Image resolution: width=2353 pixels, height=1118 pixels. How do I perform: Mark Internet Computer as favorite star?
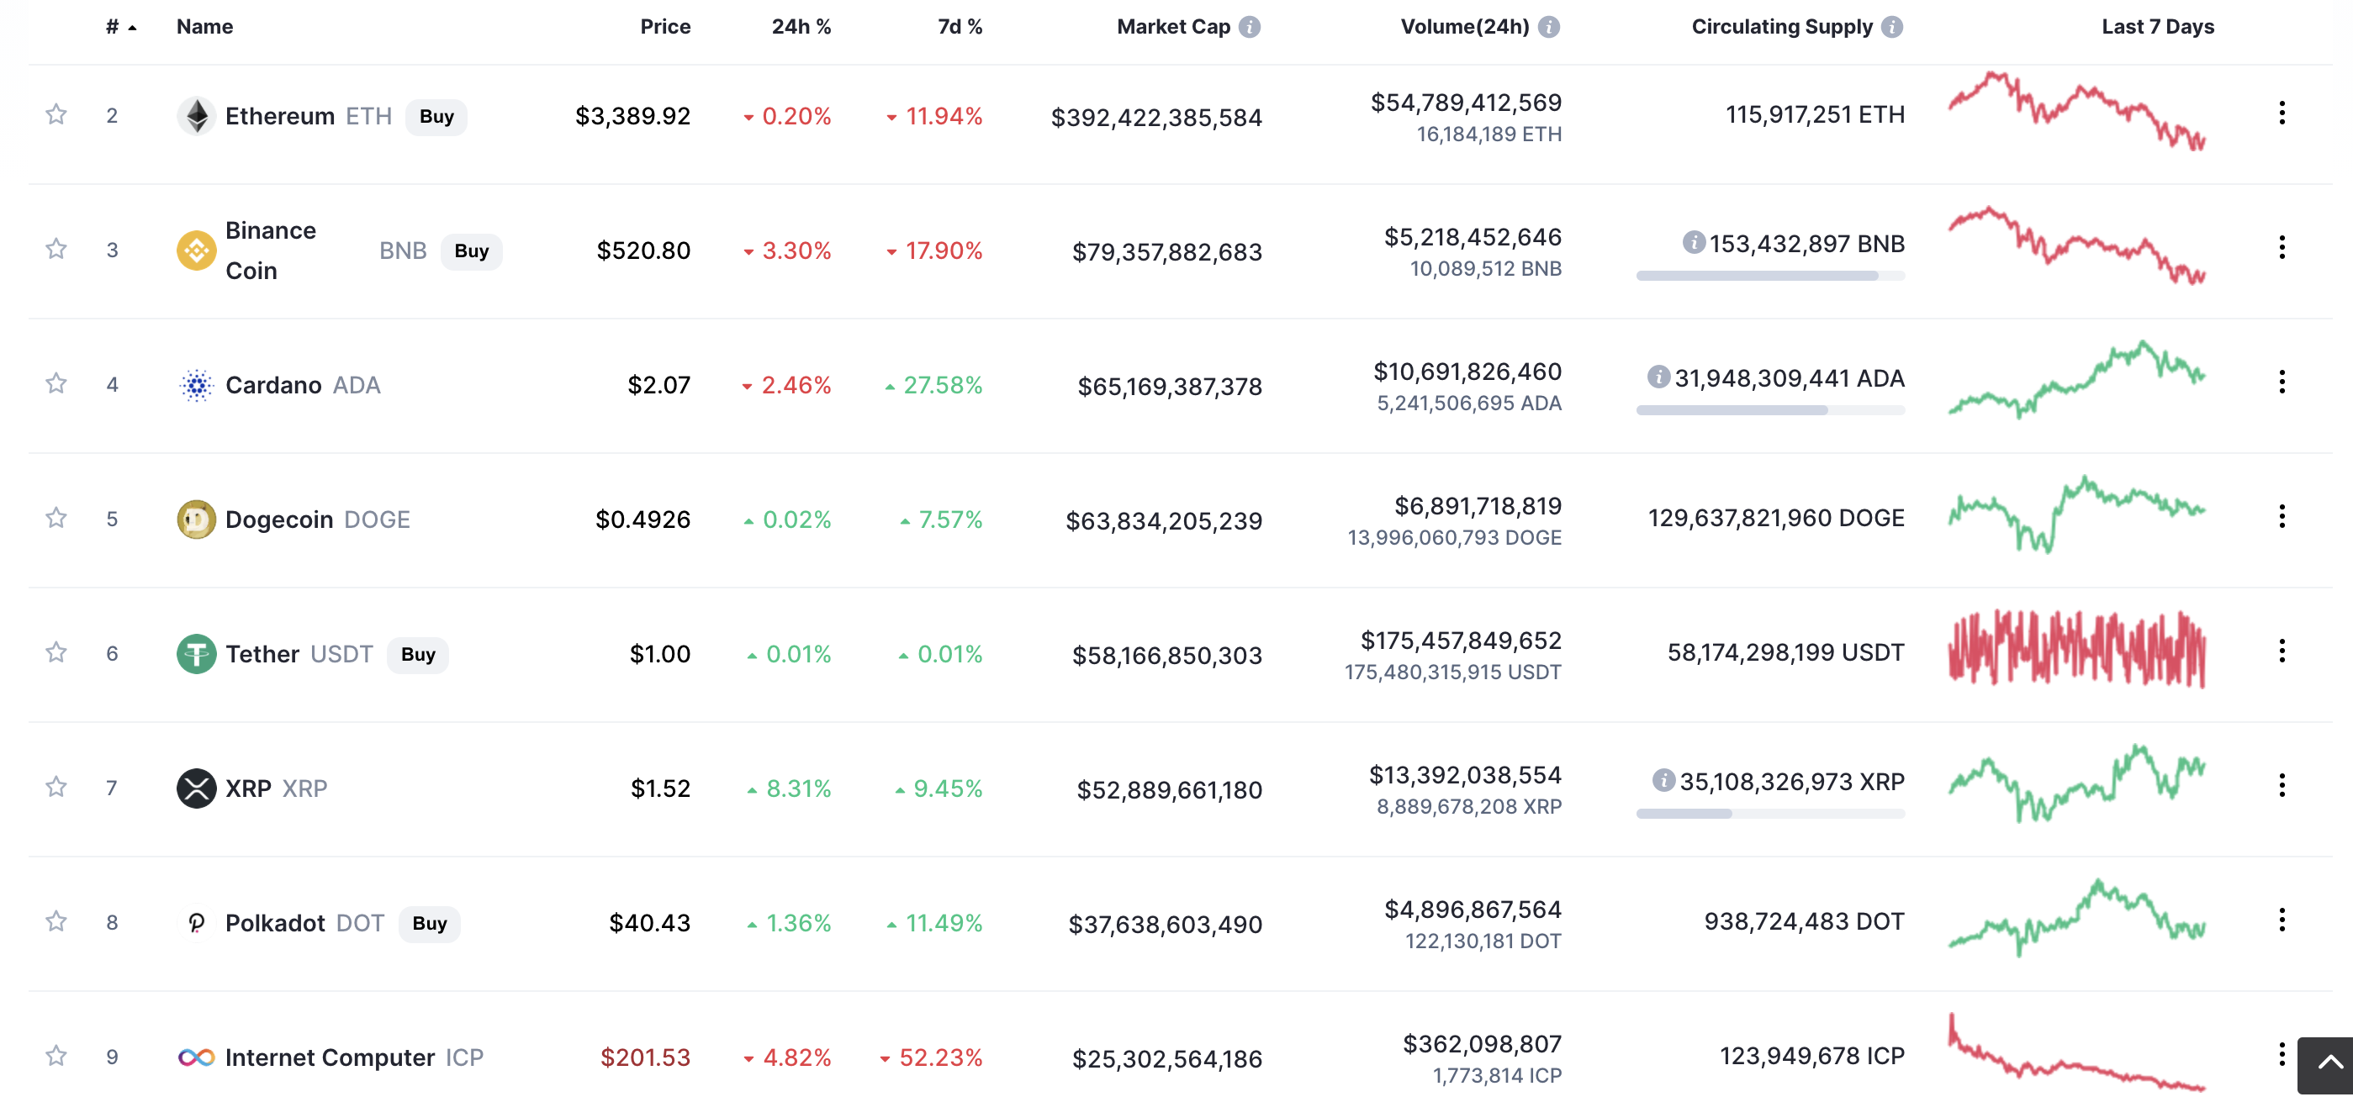coord(56,1056)
